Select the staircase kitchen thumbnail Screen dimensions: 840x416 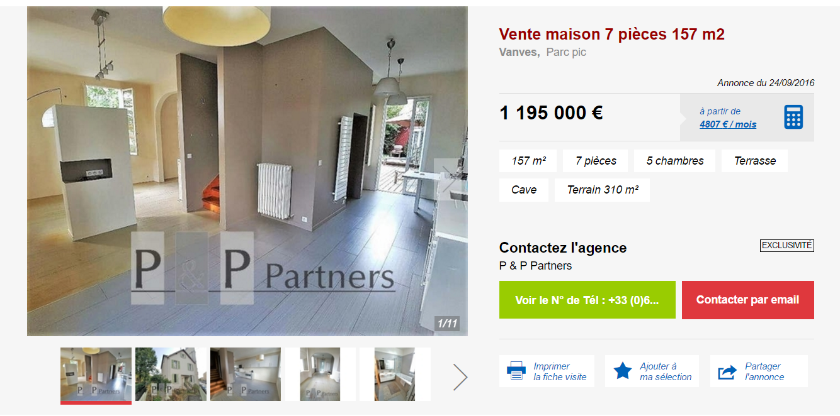pyautogui.click(x=246, y=374)
